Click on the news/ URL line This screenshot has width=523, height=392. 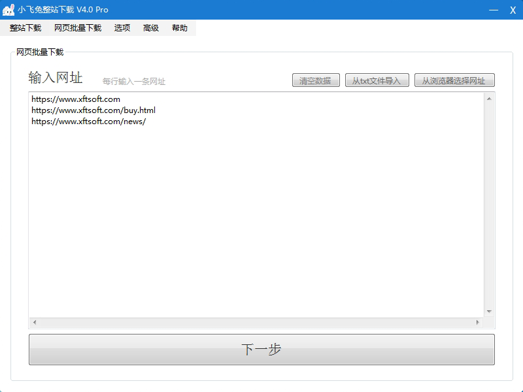[x=88, y=122]
